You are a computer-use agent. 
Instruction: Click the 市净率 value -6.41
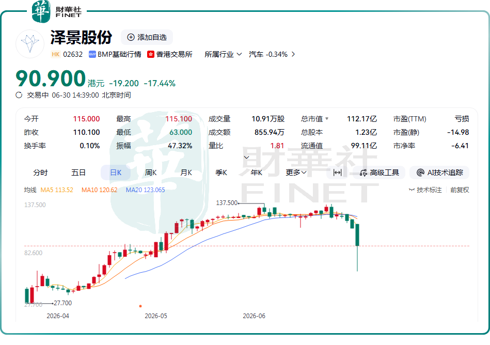(x=460, y=146)
